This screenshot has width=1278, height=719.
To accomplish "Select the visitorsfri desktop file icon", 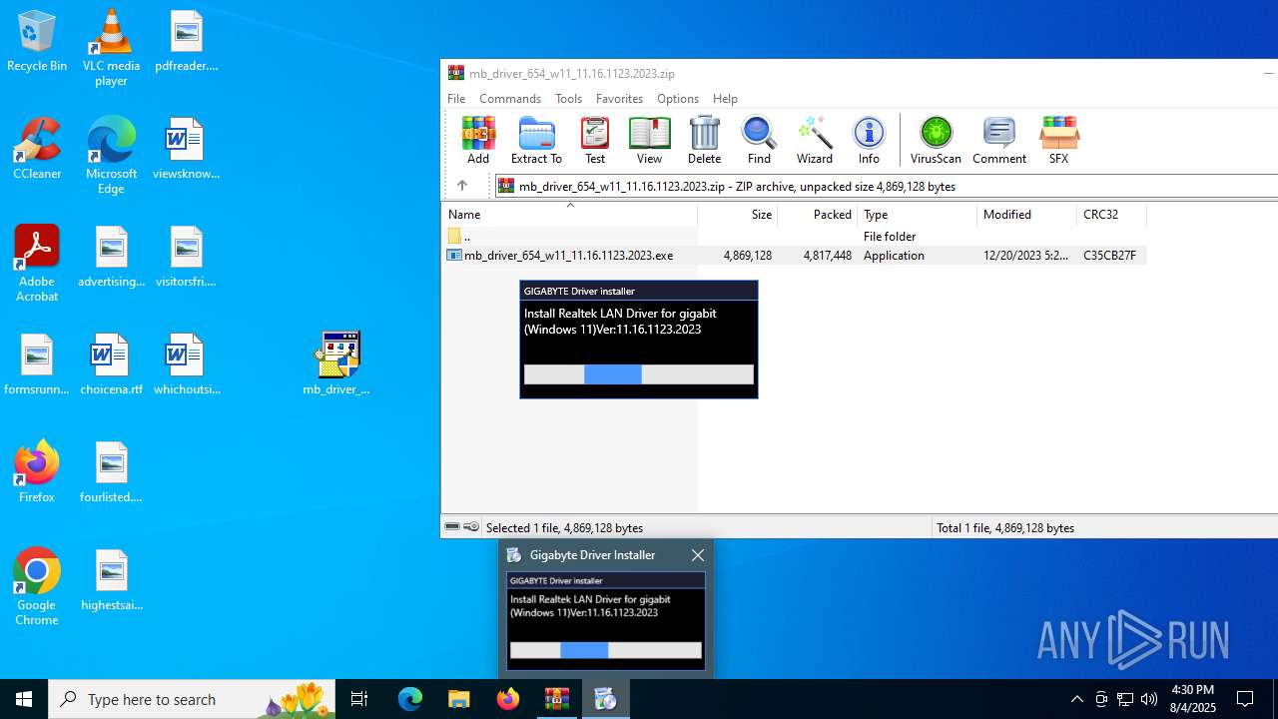I will point(186,257).
